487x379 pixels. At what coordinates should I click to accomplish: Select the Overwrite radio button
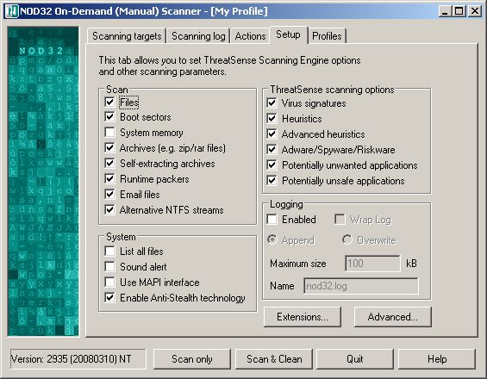(347, 240)
